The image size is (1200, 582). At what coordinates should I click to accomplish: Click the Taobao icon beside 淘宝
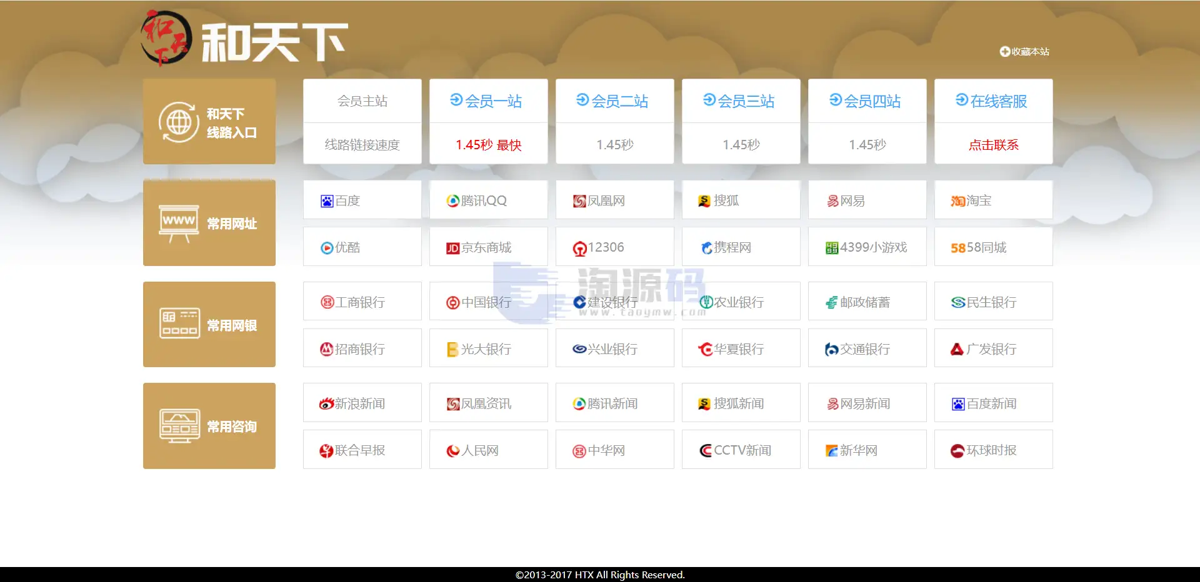(958, 201)
